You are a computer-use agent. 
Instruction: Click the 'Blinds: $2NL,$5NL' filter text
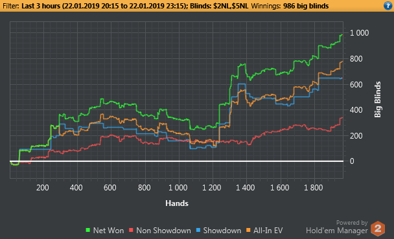click(x=219, y=6)
